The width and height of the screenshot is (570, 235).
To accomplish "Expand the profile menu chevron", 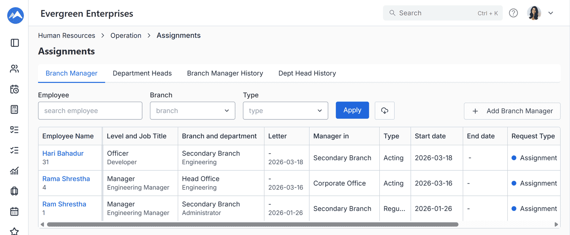I will (x=551, y=13).
